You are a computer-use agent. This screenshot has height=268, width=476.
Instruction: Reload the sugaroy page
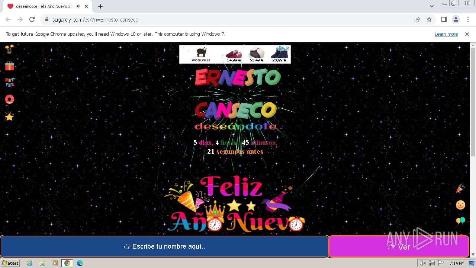click(x=32, y=19)
